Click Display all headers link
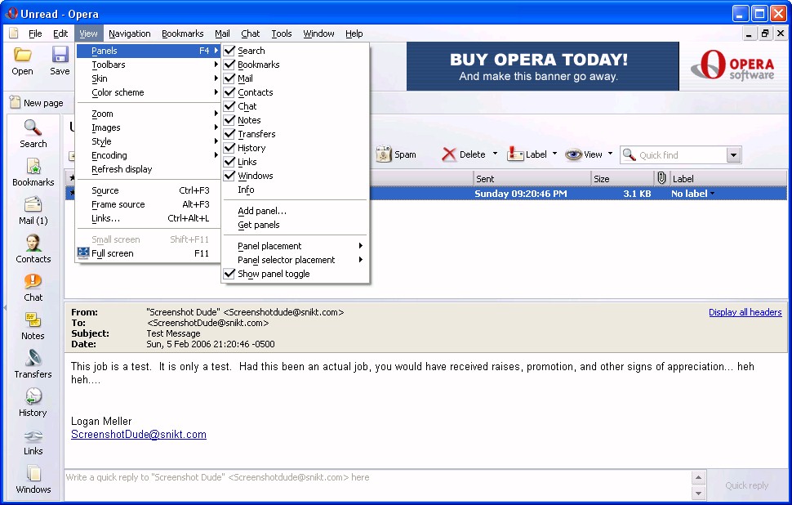Screen dimensions: 792x505 (x=745, y=312)
